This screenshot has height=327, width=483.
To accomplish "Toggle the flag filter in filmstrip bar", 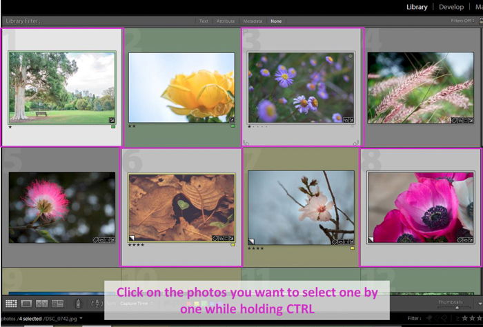I will pos(430,319).
